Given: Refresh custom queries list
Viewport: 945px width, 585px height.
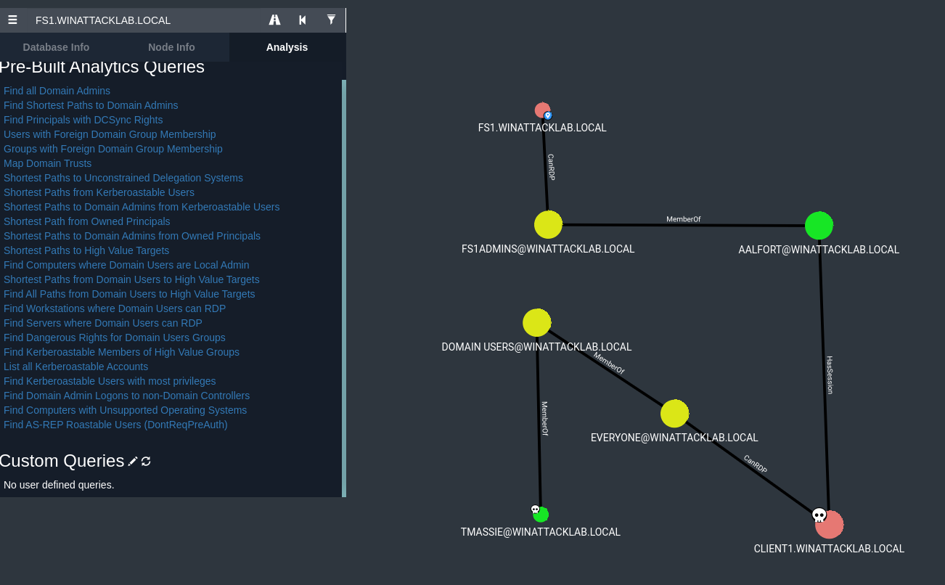Looking at the screenshot, I should [x=146, y=462].
